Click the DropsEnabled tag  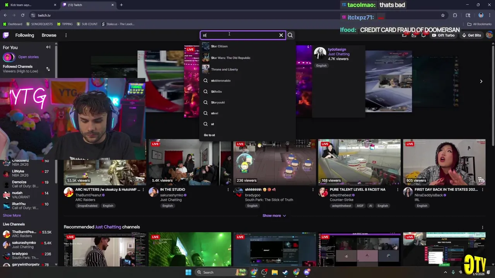click(x=87, y=206)
